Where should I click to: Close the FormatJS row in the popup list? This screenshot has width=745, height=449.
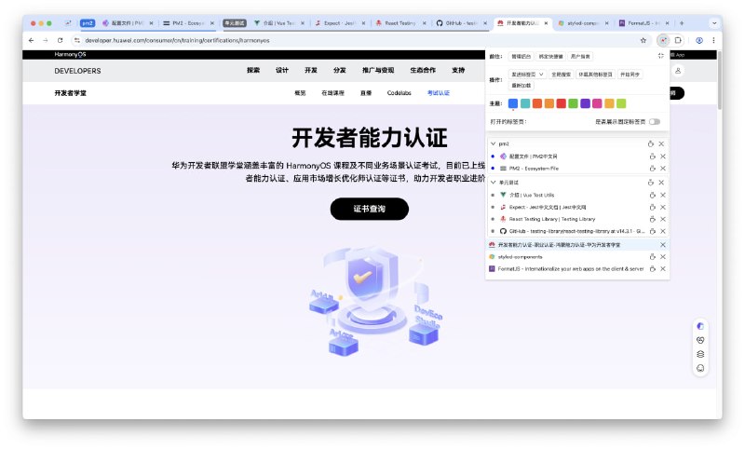pos(663,269)
